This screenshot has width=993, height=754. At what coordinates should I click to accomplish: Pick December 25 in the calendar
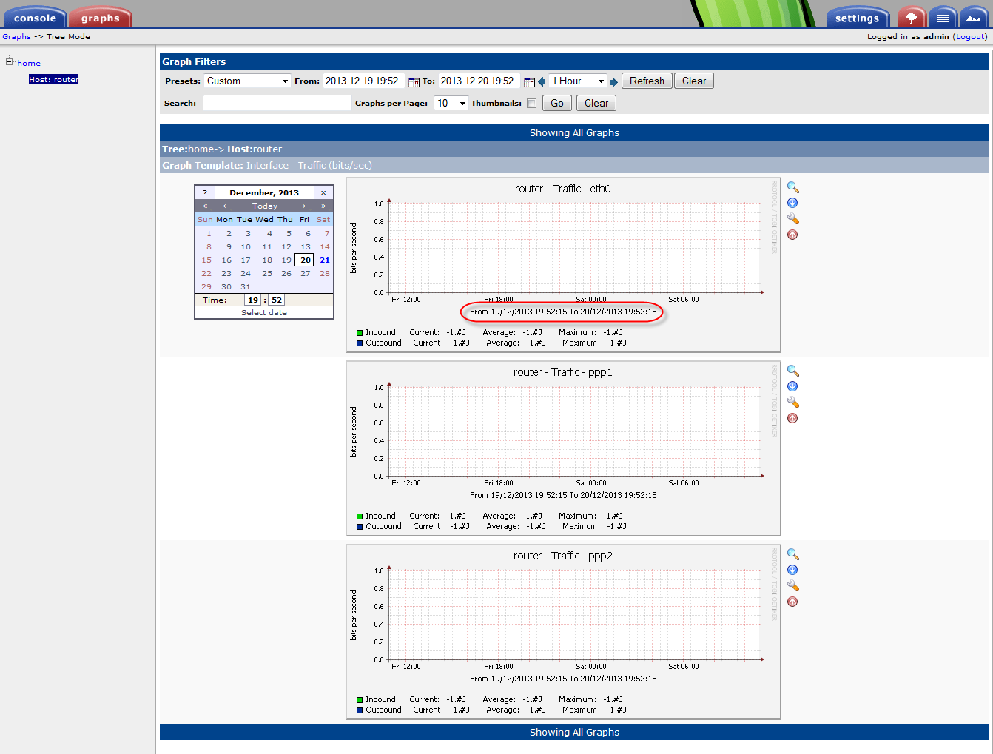[266, 273]
